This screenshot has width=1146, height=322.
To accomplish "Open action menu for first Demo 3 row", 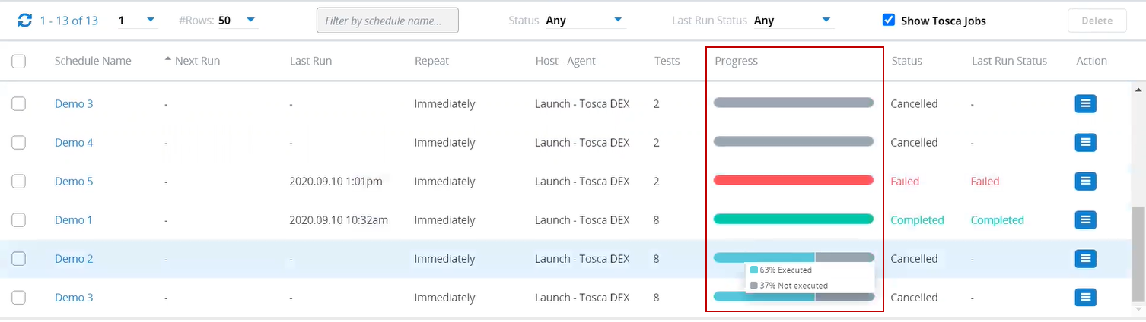I will 1085,103.
